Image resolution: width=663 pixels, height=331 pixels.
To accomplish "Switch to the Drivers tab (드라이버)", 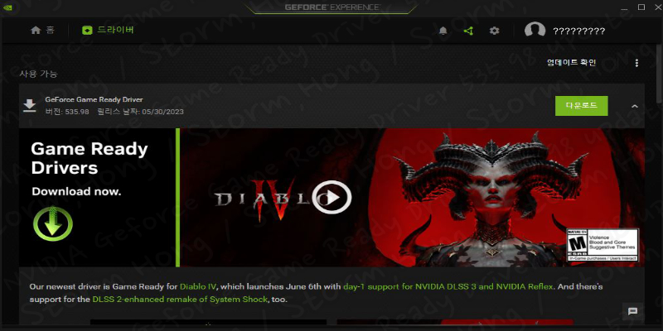I will (108, 31).
